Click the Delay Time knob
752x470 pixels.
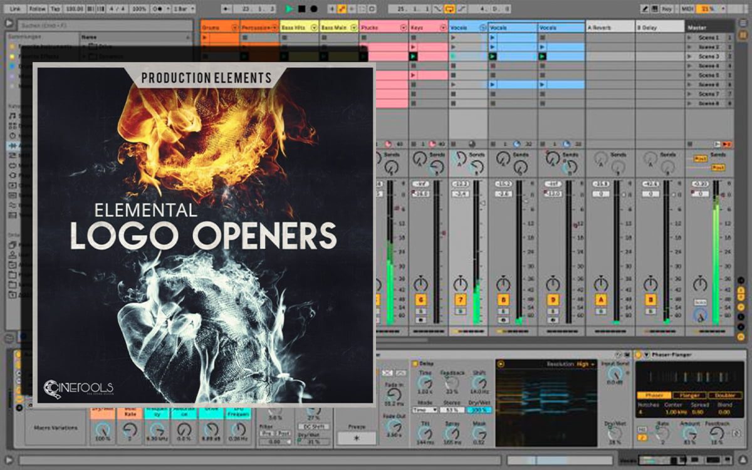425,383
